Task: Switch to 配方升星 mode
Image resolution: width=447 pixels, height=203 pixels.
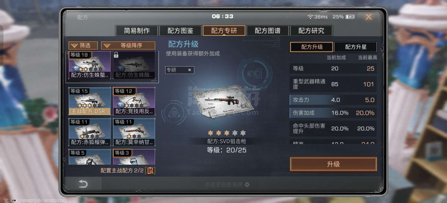Action: point(356,47)
